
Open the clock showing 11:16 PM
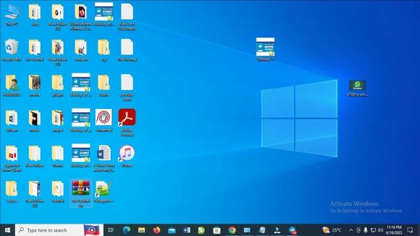(394, 230)
